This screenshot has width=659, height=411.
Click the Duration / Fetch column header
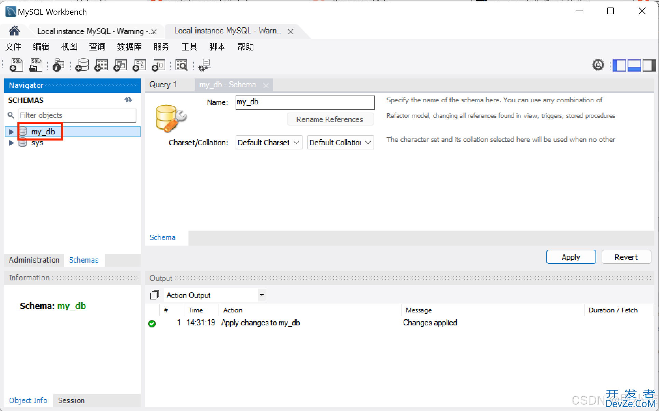tap(613, 310)
